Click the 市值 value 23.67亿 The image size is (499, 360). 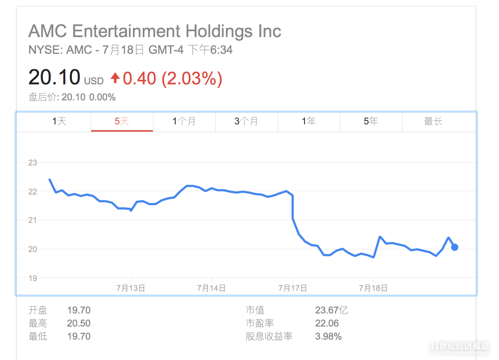[x=331, y=310]
